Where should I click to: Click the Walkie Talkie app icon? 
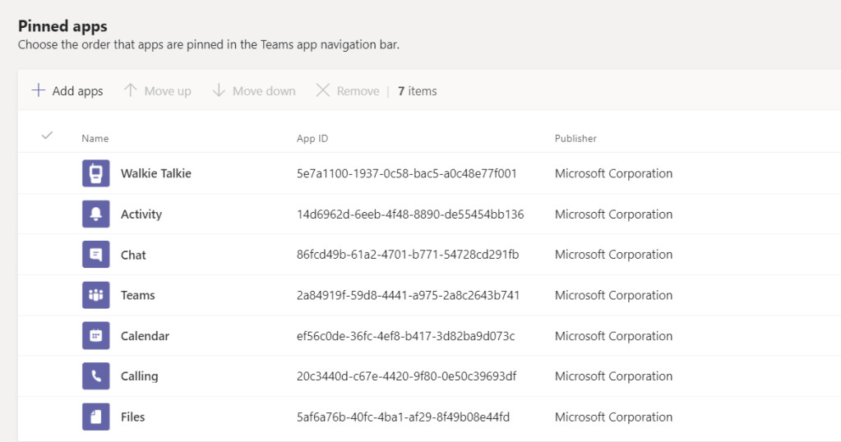click(95, 173)
